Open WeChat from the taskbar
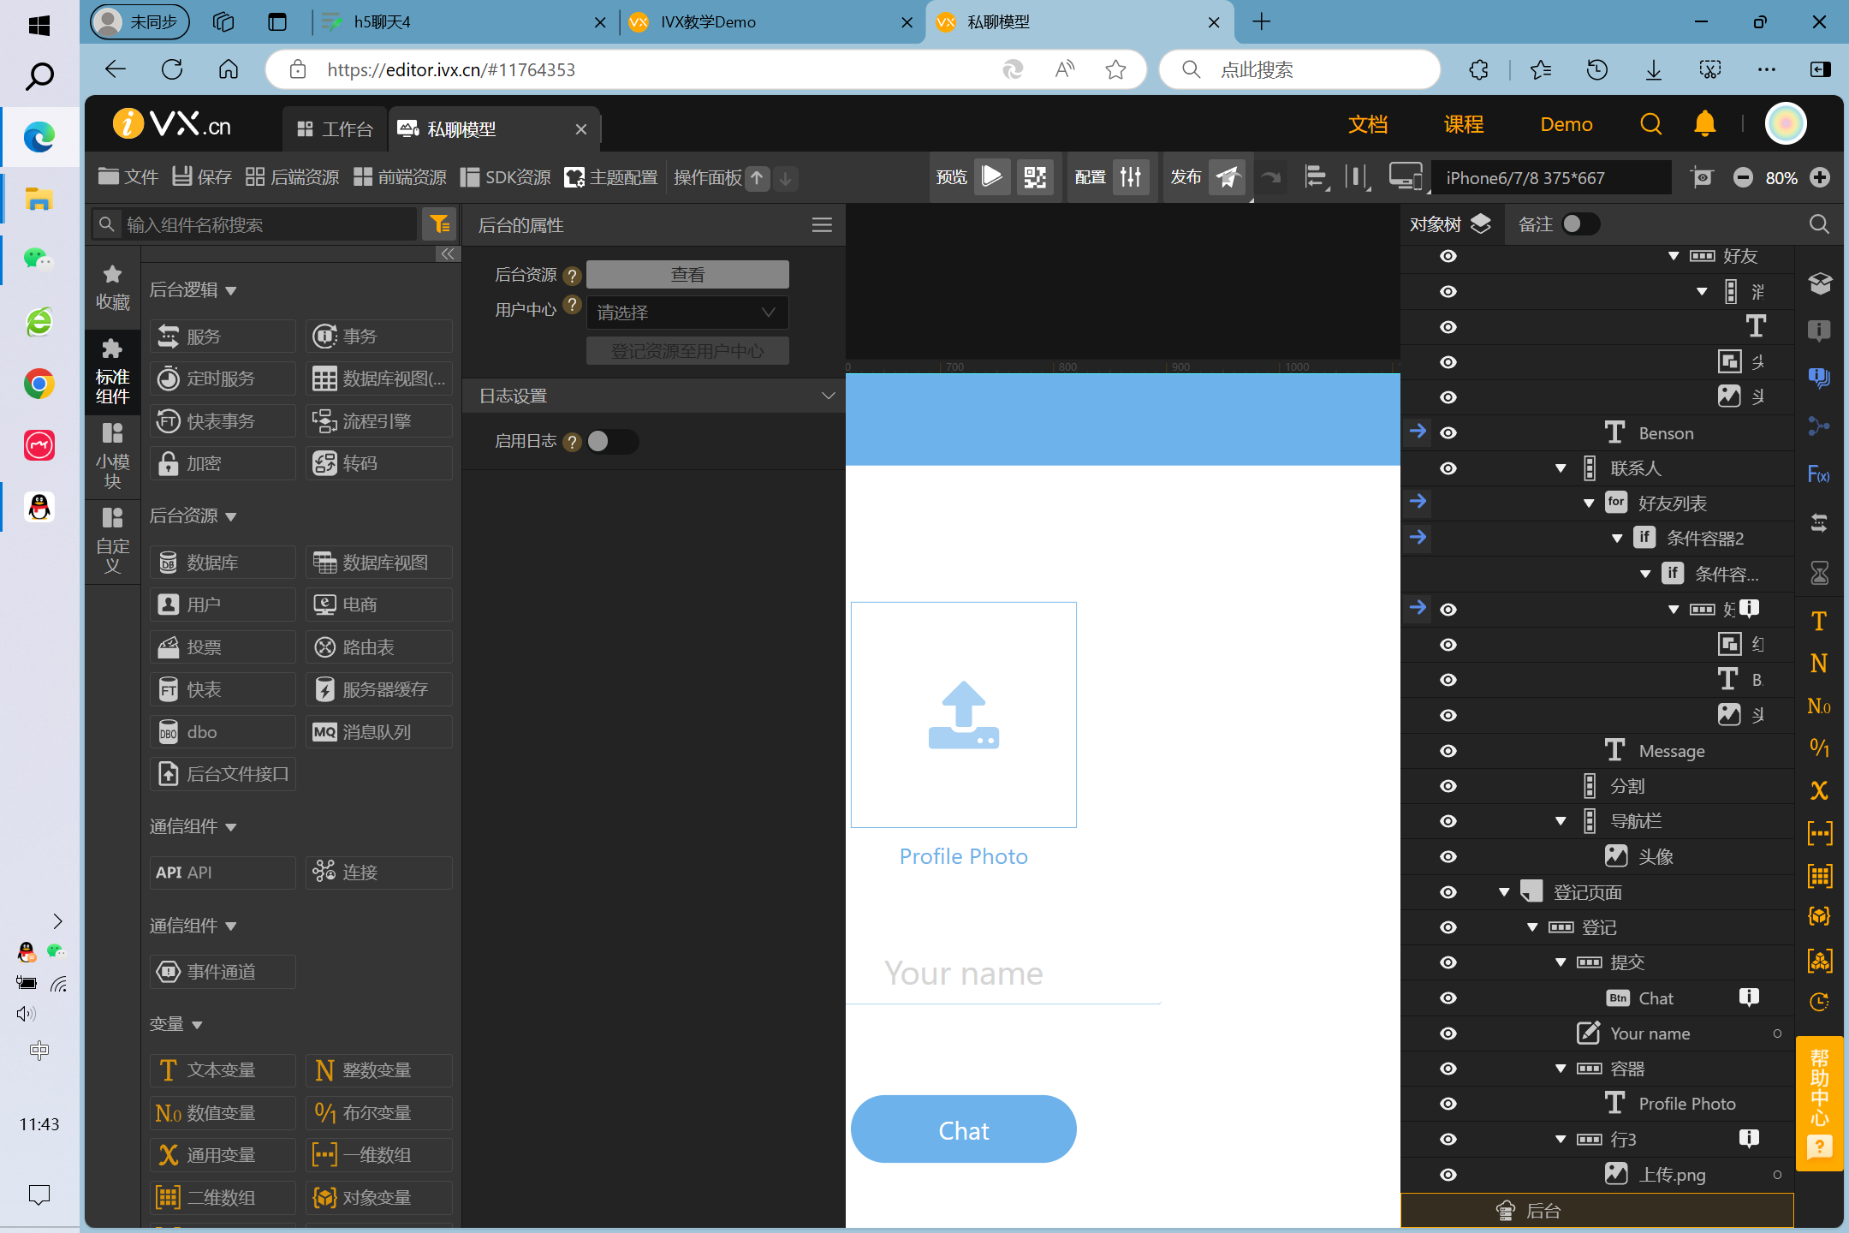 [39, 259]
